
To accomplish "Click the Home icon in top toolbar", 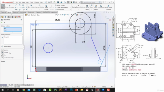I will [x=49, y=2].
